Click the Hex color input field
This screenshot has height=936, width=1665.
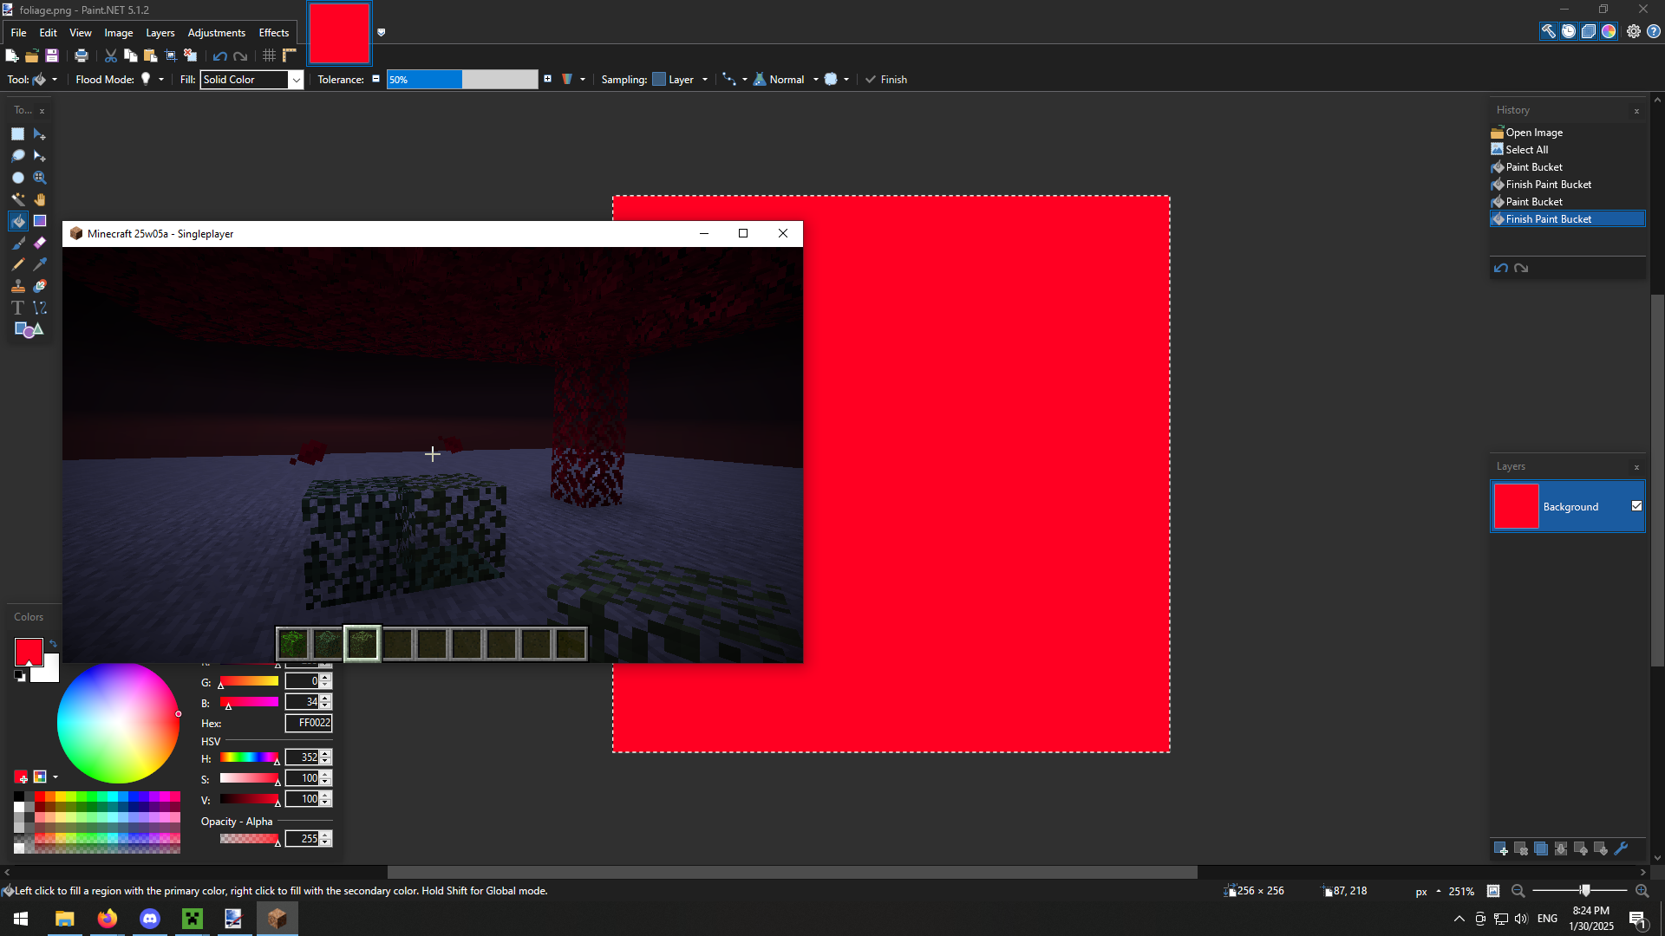click(309, 723)
